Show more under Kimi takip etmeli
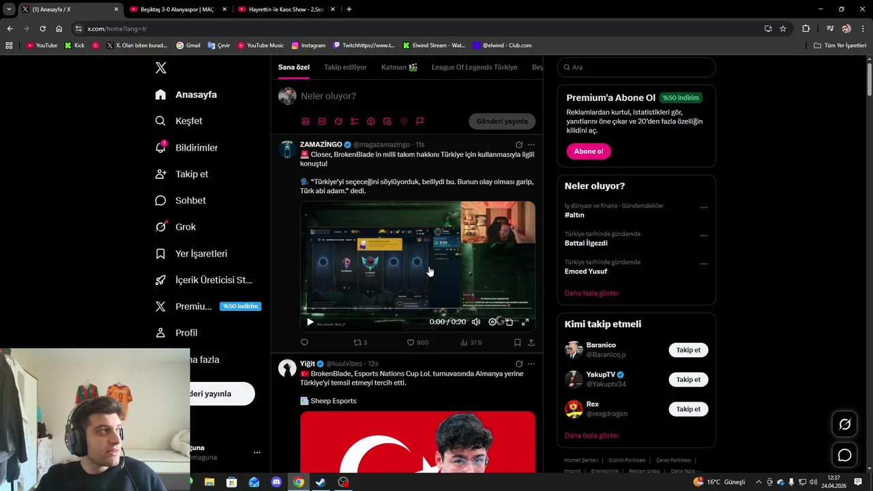Viewport: 873px width, 491px height. pos(591,436)
